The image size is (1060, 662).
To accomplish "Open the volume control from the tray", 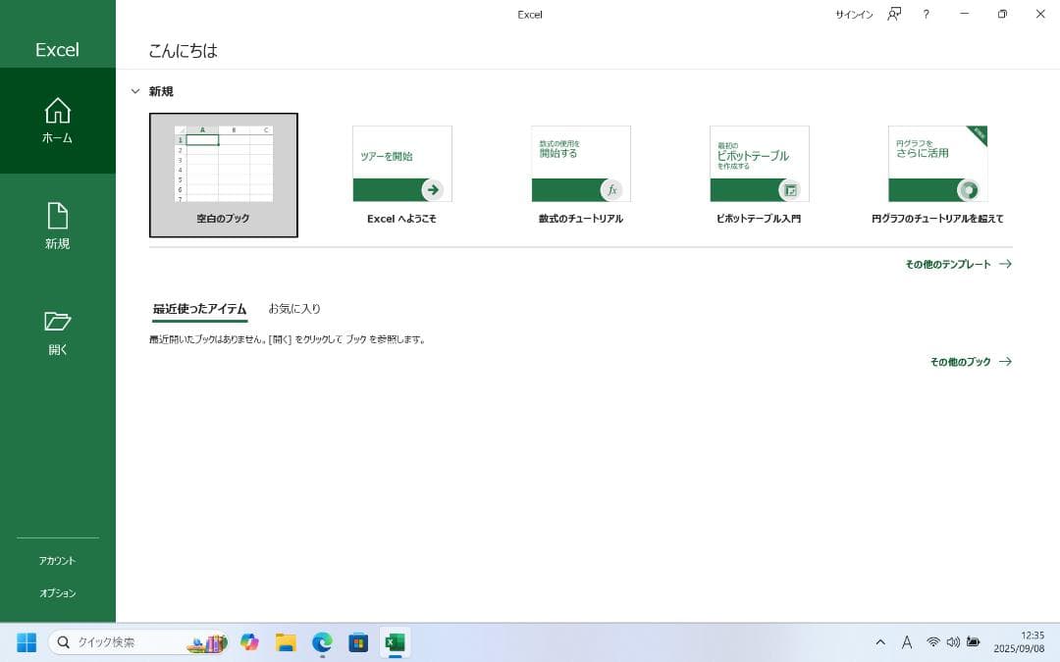I will click(953, 642).
